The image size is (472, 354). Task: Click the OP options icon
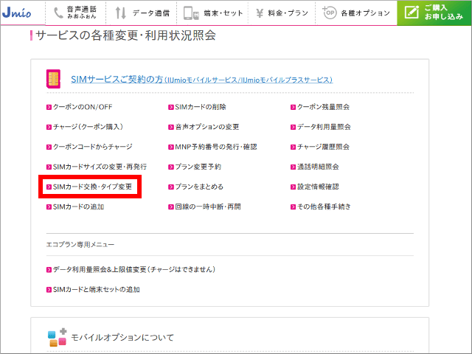click(x=330, y=13)
